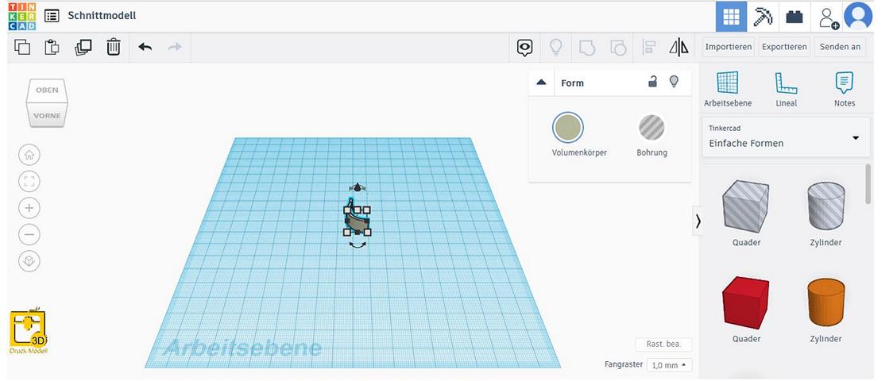893x381 pixels.
Task: Collapse the Form panel with arrow
Action: click(x=542, y=83)
